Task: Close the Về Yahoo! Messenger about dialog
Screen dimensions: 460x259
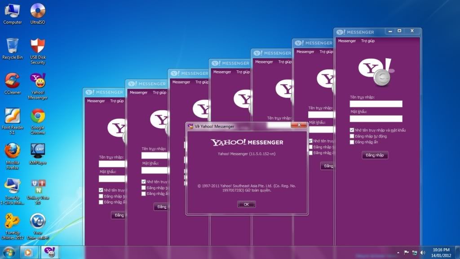Action: (x=299, y=125)
